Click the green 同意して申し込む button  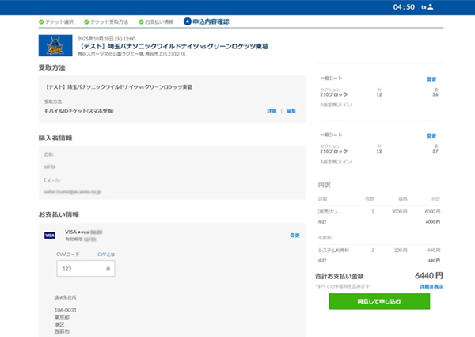click(379, 301)
